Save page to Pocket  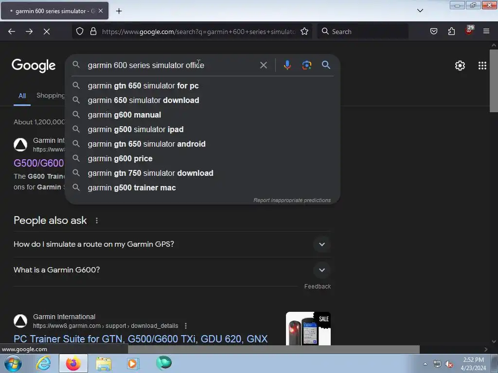[x=433, y=32]
